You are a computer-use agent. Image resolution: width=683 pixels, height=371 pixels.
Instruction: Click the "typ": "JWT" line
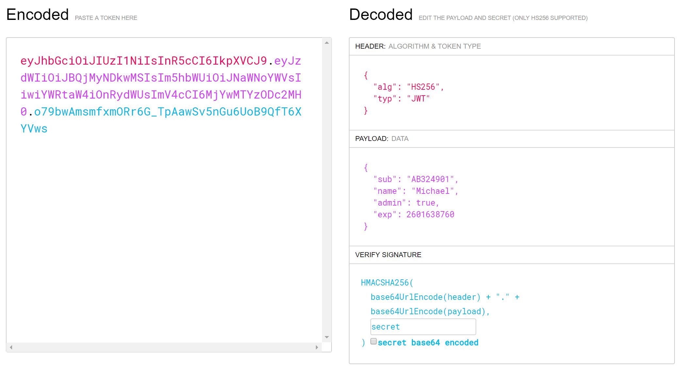click(x=401, y=99)
